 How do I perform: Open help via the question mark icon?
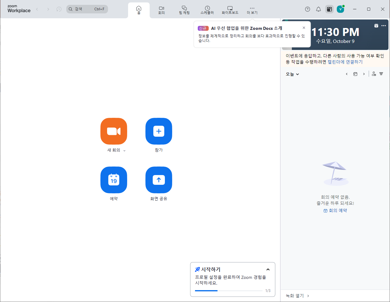coord(307,9)
